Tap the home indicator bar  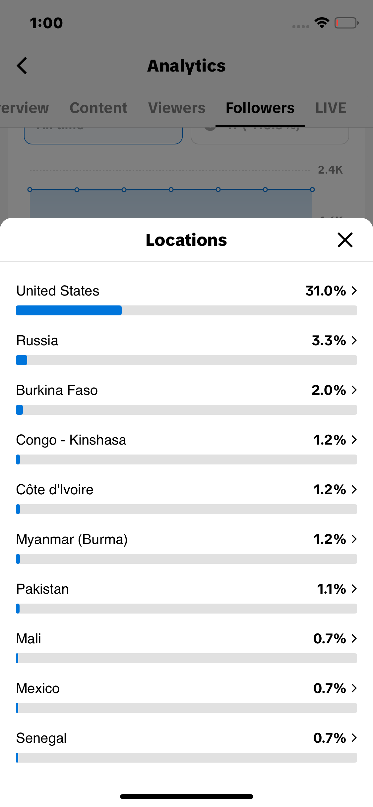[186, 796]
